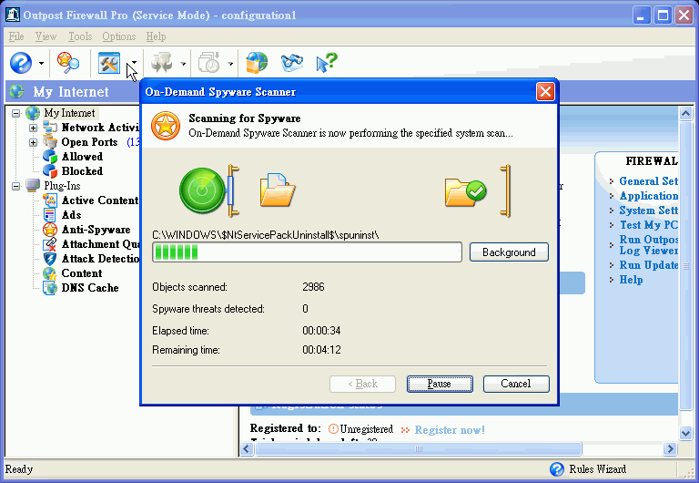Click the open folder with documents icon

(x=278, y=190)
